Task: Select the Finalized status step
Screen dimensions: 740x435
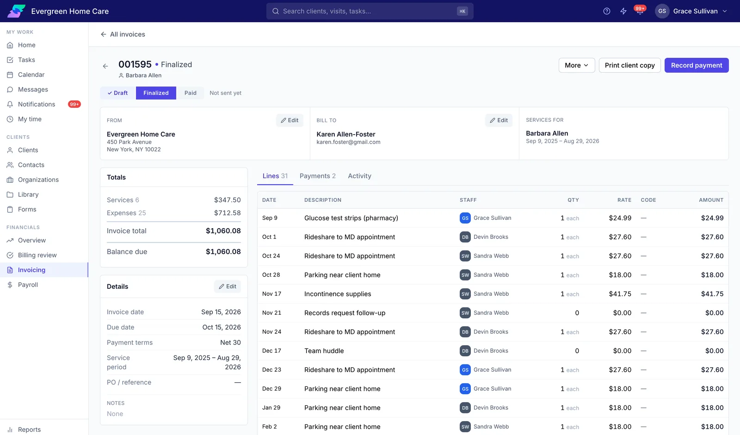Action: (156, 93)
